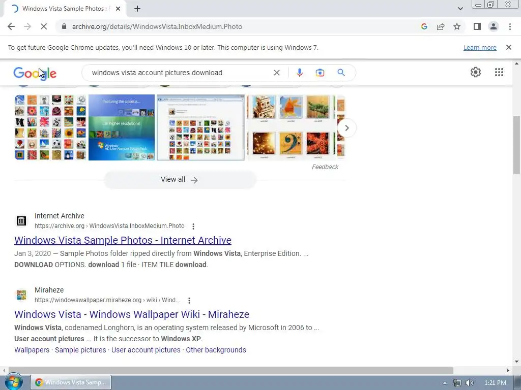Open the Wallpapers sitelink
521x390 pixels.
32,350
